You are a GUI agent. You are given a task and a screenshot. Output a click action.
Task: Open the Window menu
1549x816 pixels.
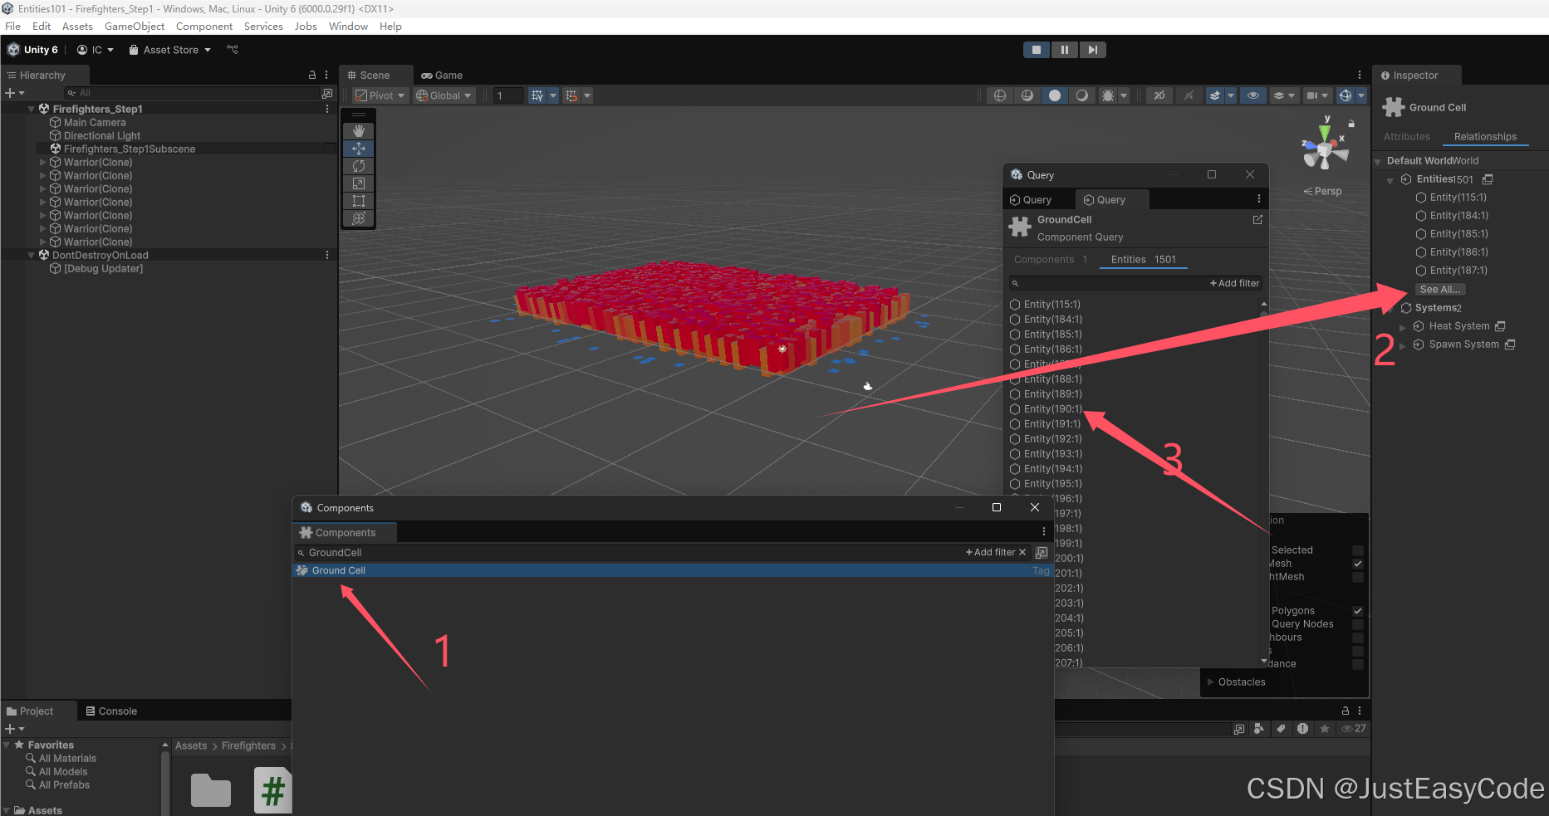click(348, 27)
